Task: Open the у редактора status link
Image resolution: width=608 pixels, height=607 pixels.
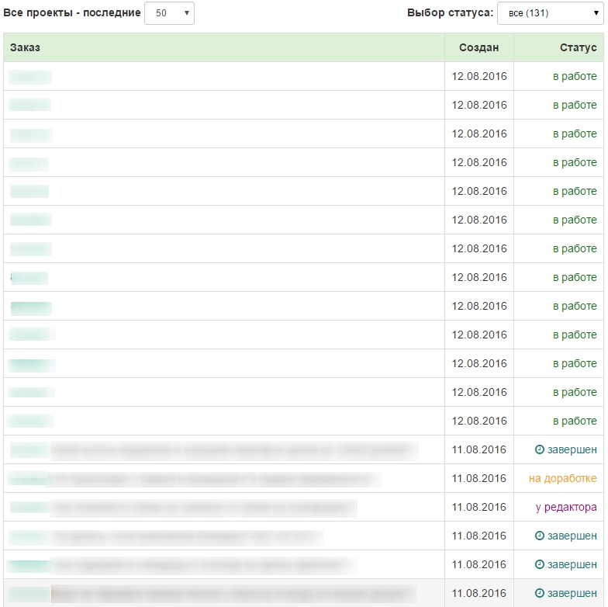Action: tap(566, 507)
